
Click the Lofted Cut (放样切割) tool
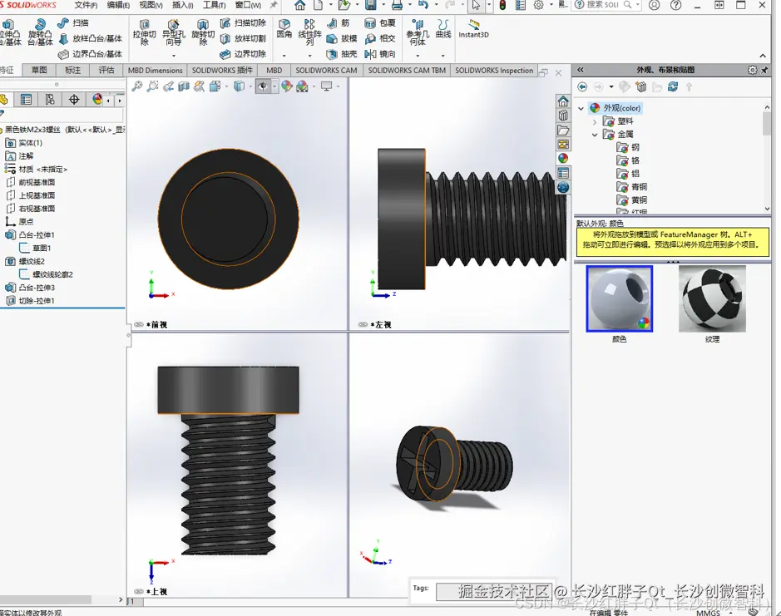243,39
